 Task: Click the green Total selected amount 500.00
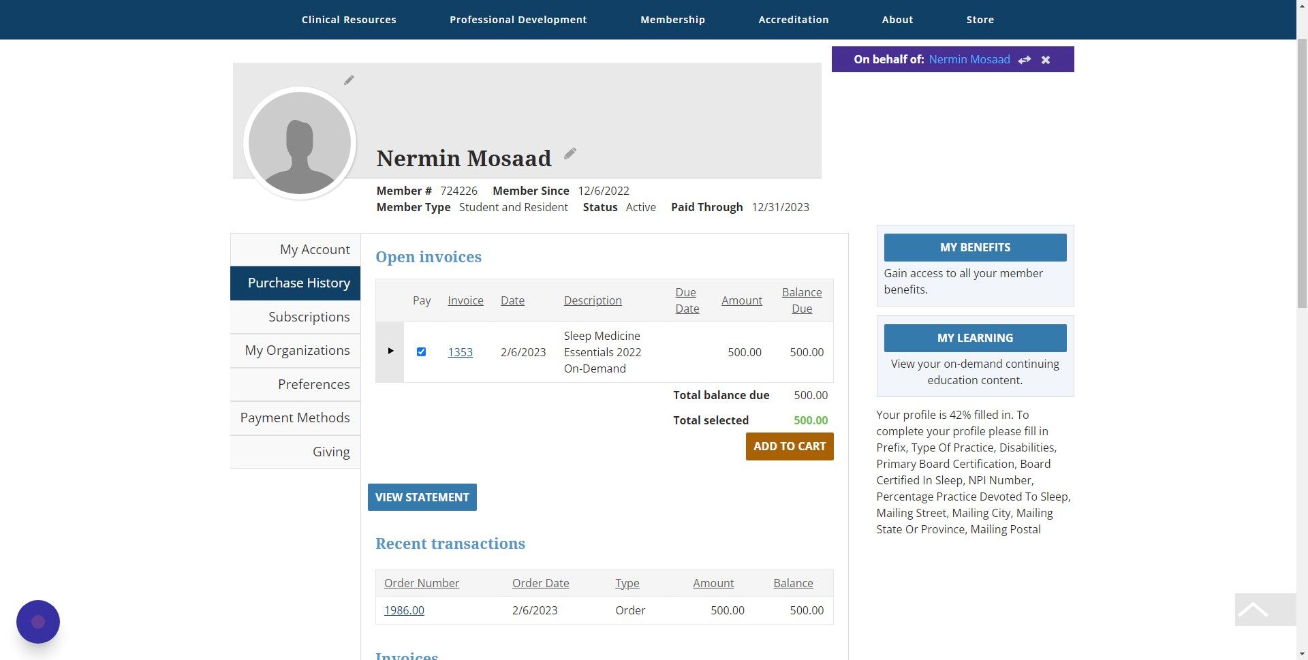(811, 420)
